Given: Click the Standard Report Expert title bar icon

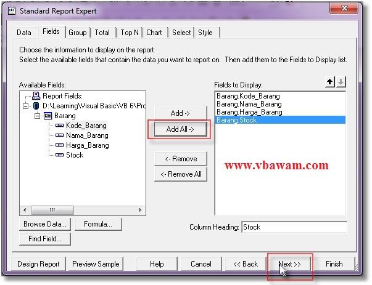Looking at the screenshot, I should point(12,11).
